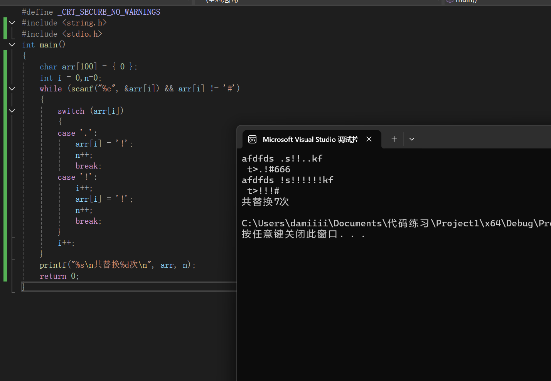
Task: Click the char arr[100] declaration line
Action: pos(88,67)
